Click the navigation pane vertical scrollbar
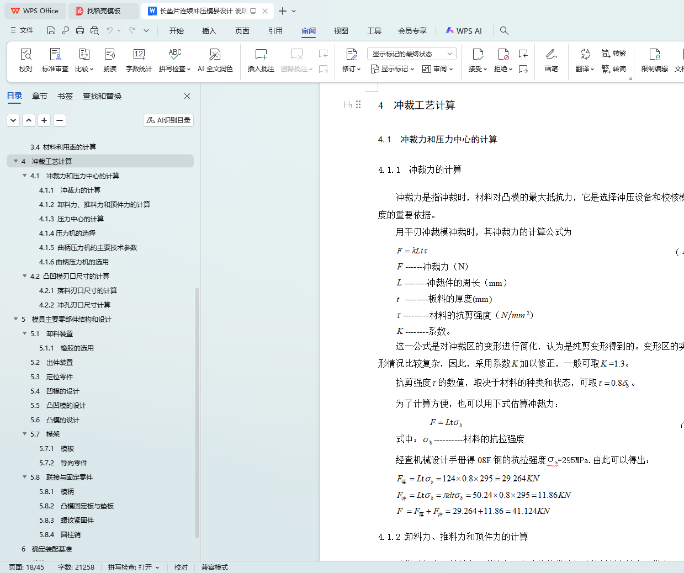Screen dimensions: 684x573 (x=197, y=412)
